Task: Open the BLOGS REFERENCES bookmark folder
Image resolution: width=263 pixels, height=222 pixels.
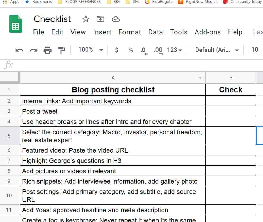Action: 79,2
